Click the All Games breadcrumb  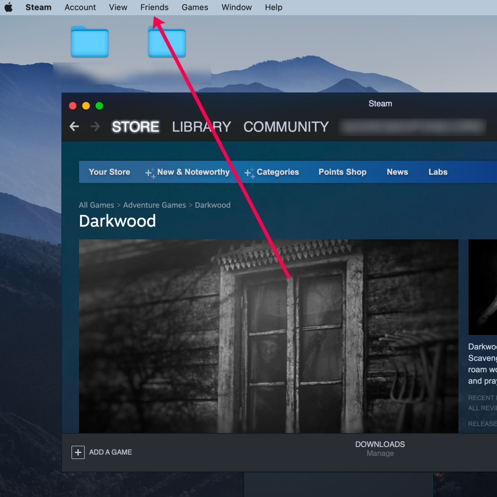coord(96,205)
